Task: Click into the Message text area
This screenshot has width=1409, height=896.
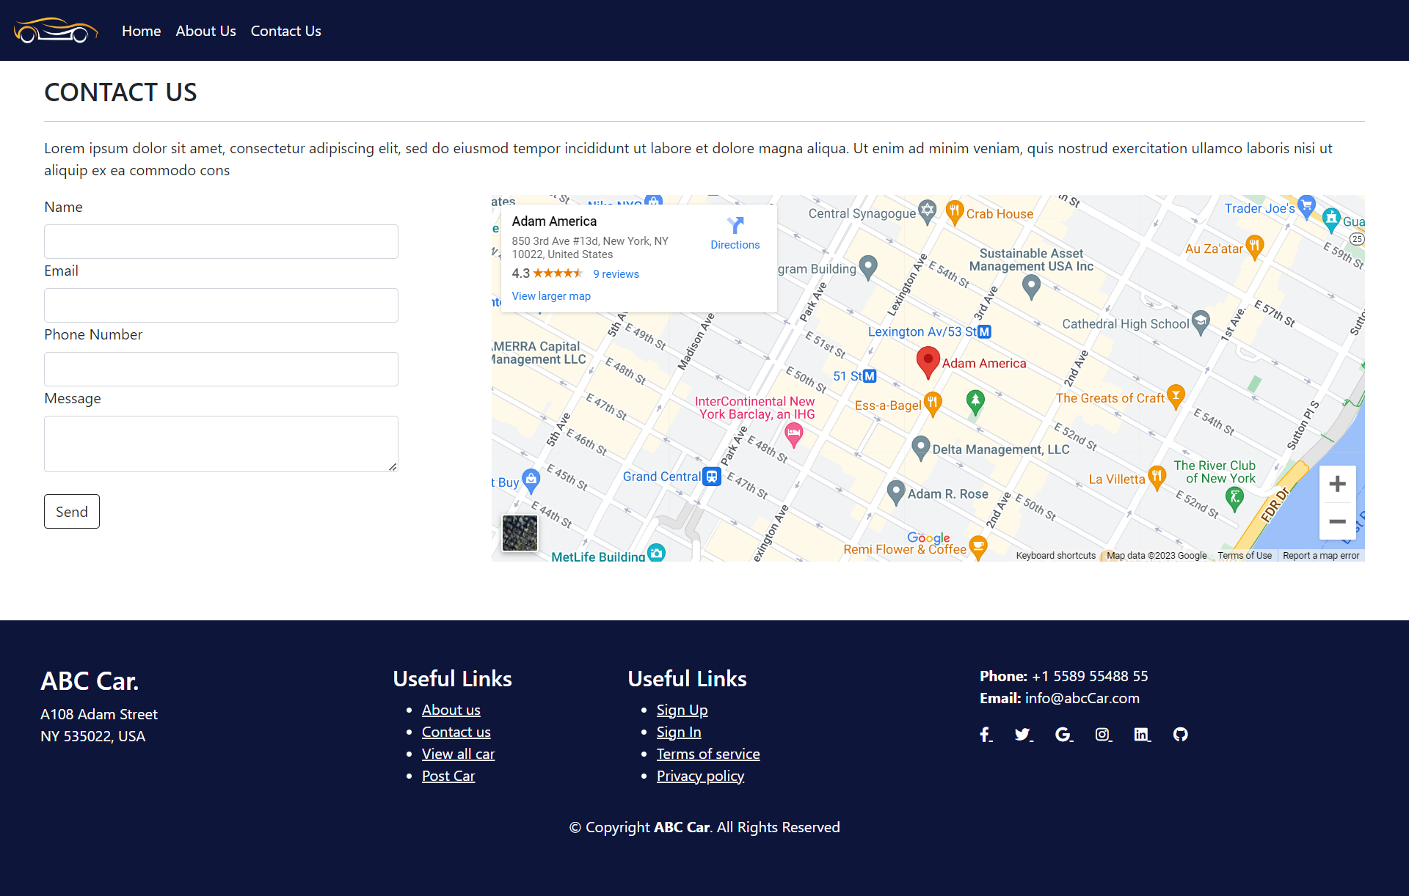Action: pos(221,444)
